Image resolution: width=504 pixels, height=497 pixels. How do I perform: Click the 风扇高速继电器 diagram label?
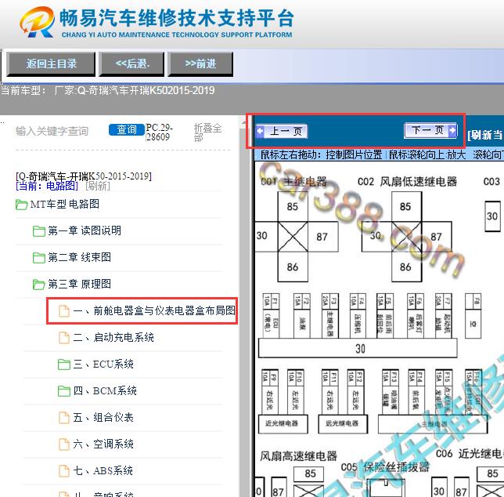point(298,456)
